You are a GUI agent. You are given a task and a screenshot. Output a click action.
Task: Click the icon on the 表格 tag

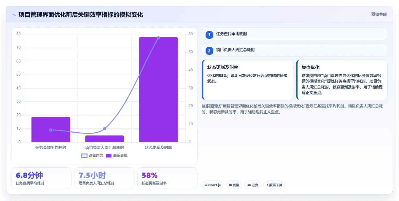tap(230, 185)
